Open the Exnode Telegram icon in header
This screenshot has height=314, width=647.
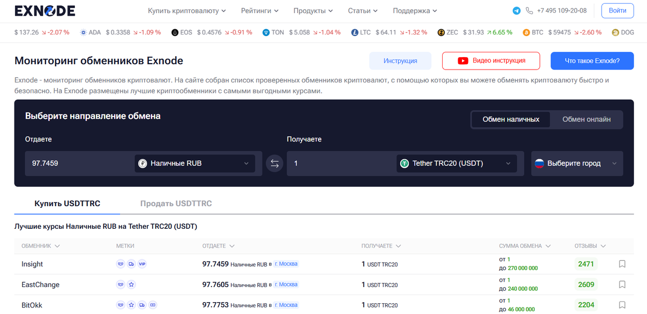(516, 10)
